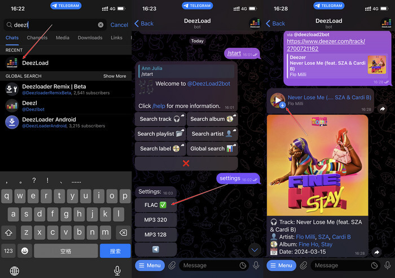The height and width of the screenshot is (278, 395).
Task: Tap the DeezLoad avatar in the recent list
Action: [12, 63]
